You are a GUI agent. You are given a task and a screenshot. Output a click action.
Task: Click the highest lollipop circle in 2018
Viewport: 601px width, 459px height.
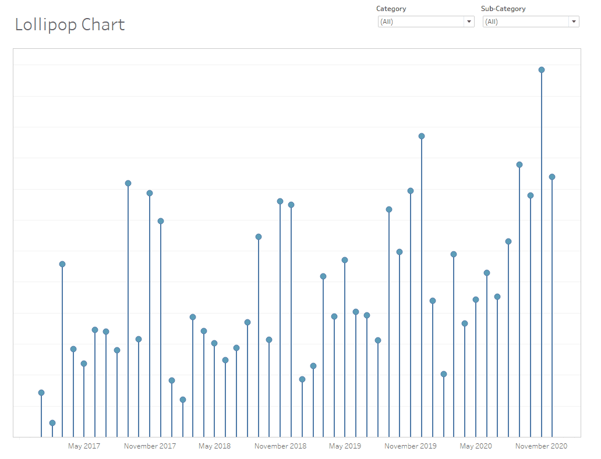click(x=280, y=201)
